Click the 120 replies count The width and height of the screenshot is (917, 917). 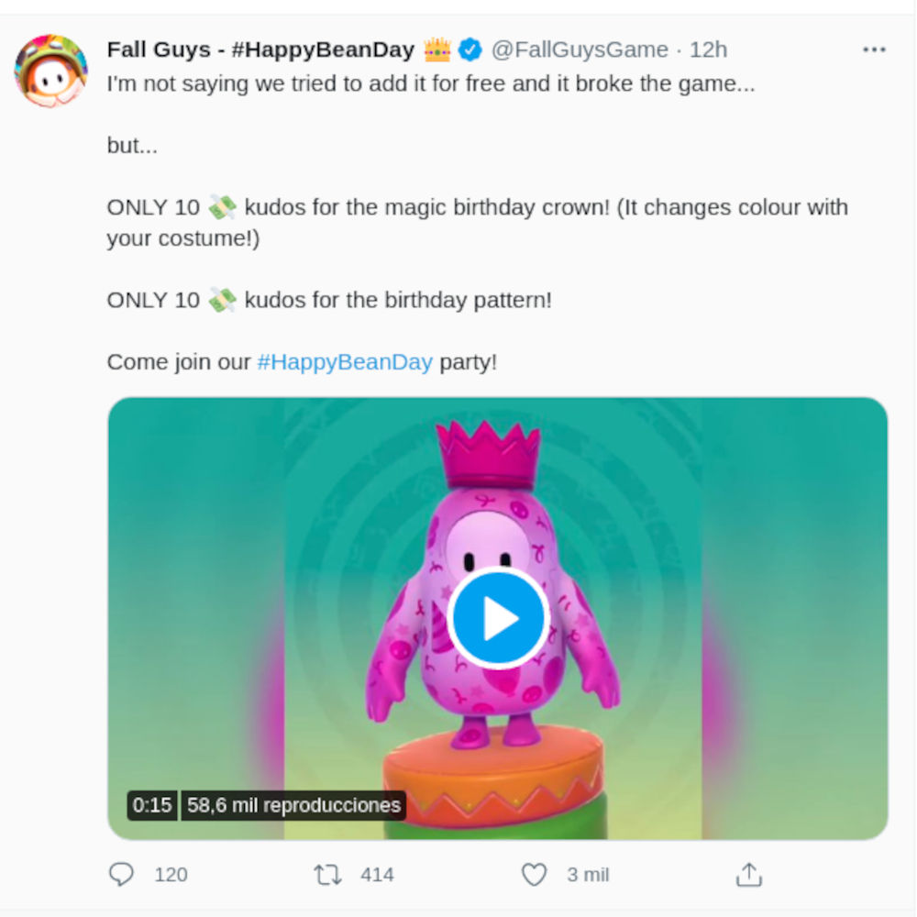(x=171, y=875)
